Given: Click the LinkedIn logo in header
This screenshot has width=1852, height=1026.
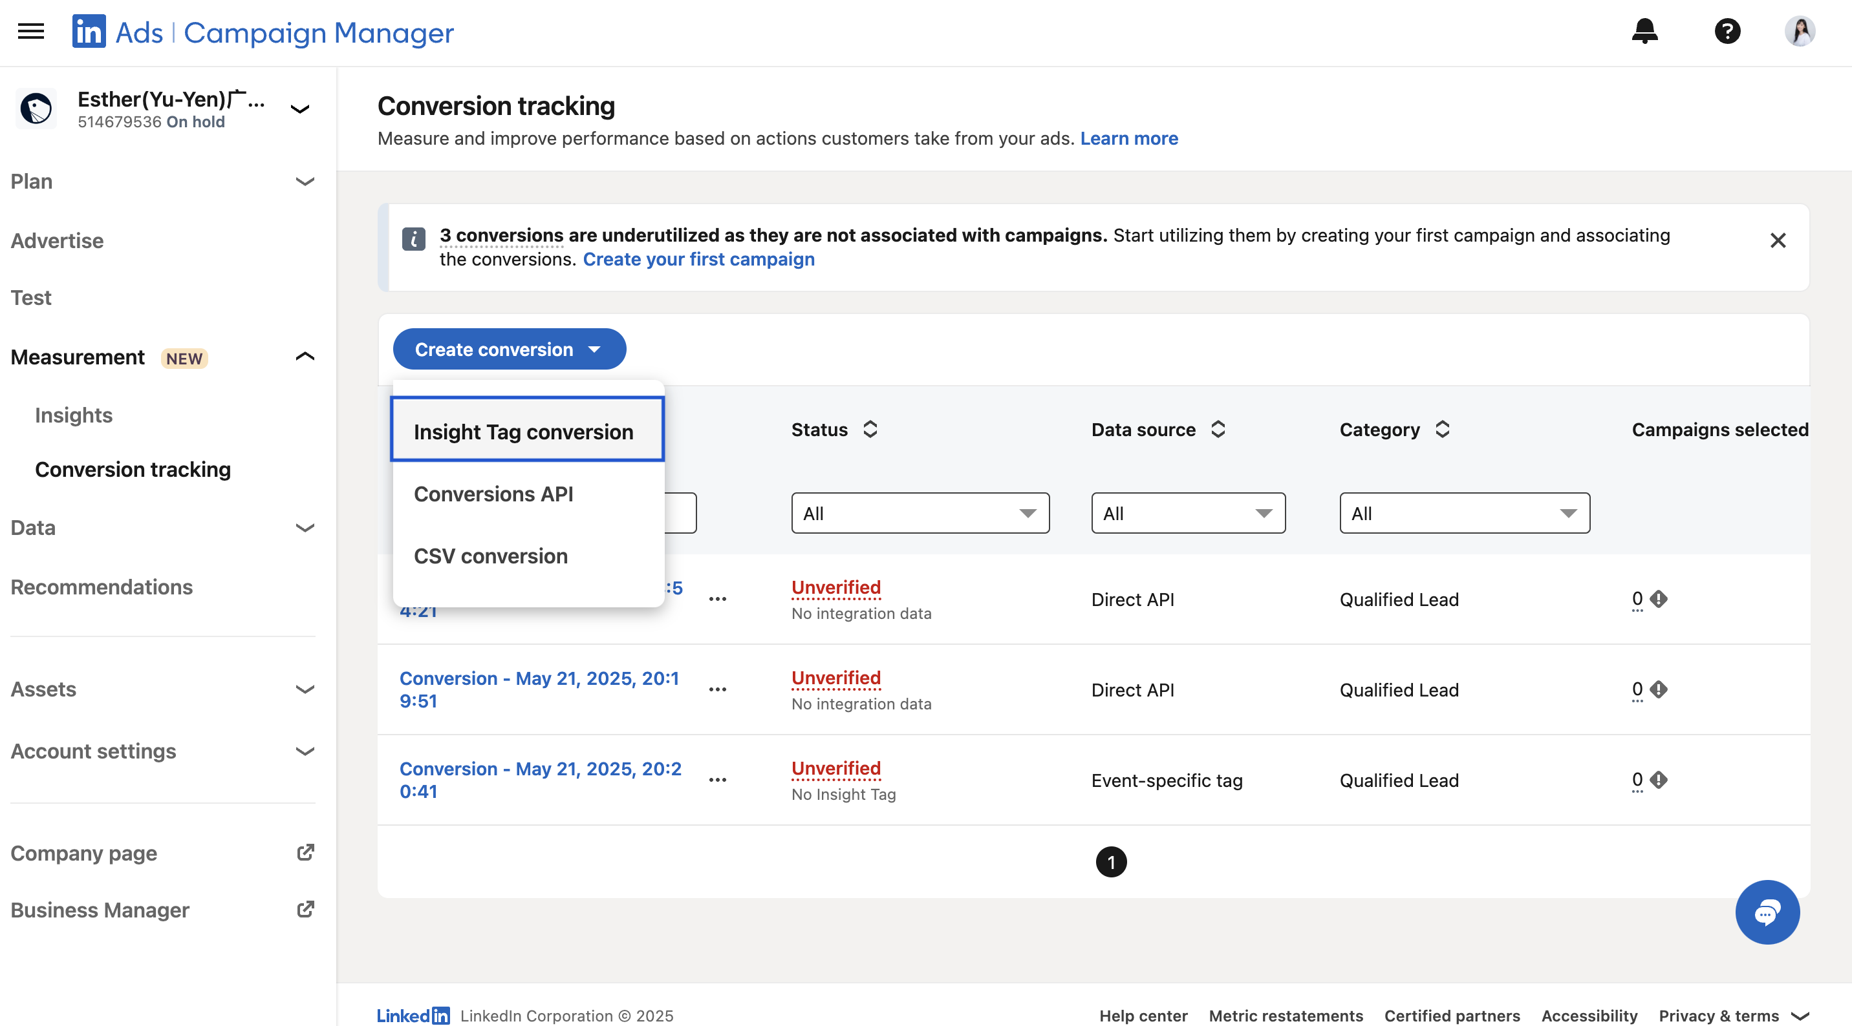Looking at the screenshot, I should pyautogui.click(x=89, y=32).
